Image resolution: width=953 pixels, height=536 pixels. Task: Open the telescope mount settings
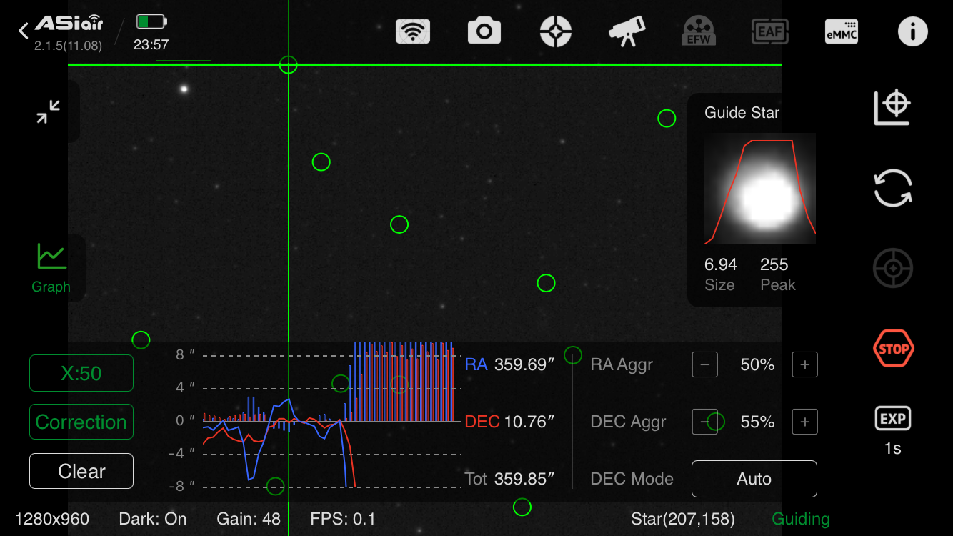coord(627,31)
